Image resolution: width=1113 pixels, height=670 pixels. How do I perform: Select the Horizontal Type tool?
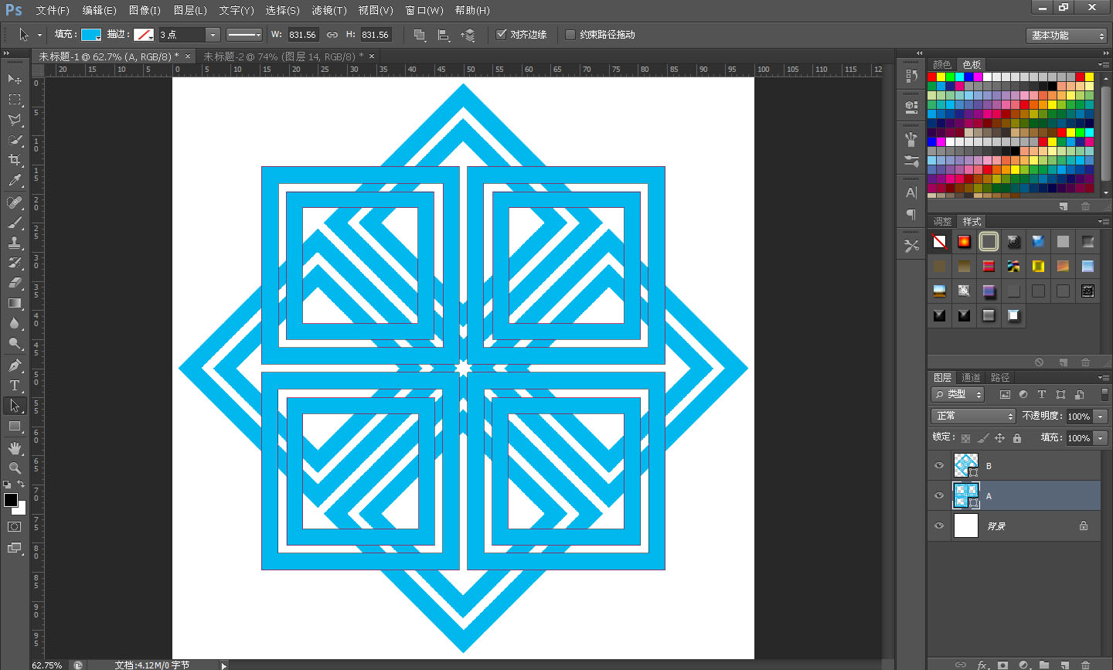pos(15,386)
